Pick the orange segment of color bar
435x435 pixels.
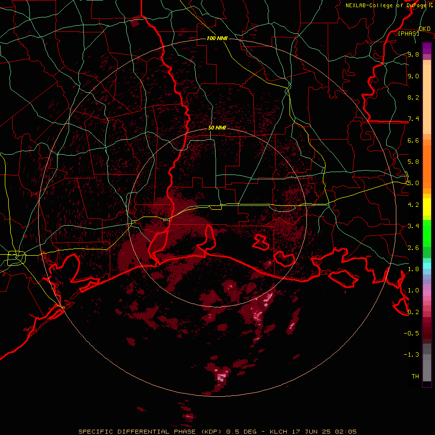427,167
